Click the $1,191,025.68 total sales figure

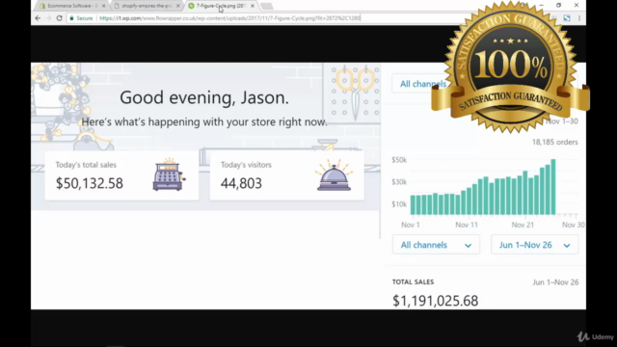[435, 301]
